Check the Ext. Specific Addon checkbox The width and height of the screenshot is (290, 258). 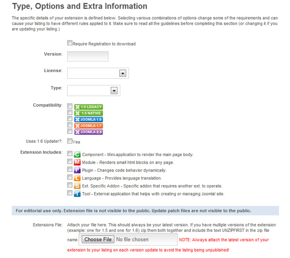[x=70, y=185]
